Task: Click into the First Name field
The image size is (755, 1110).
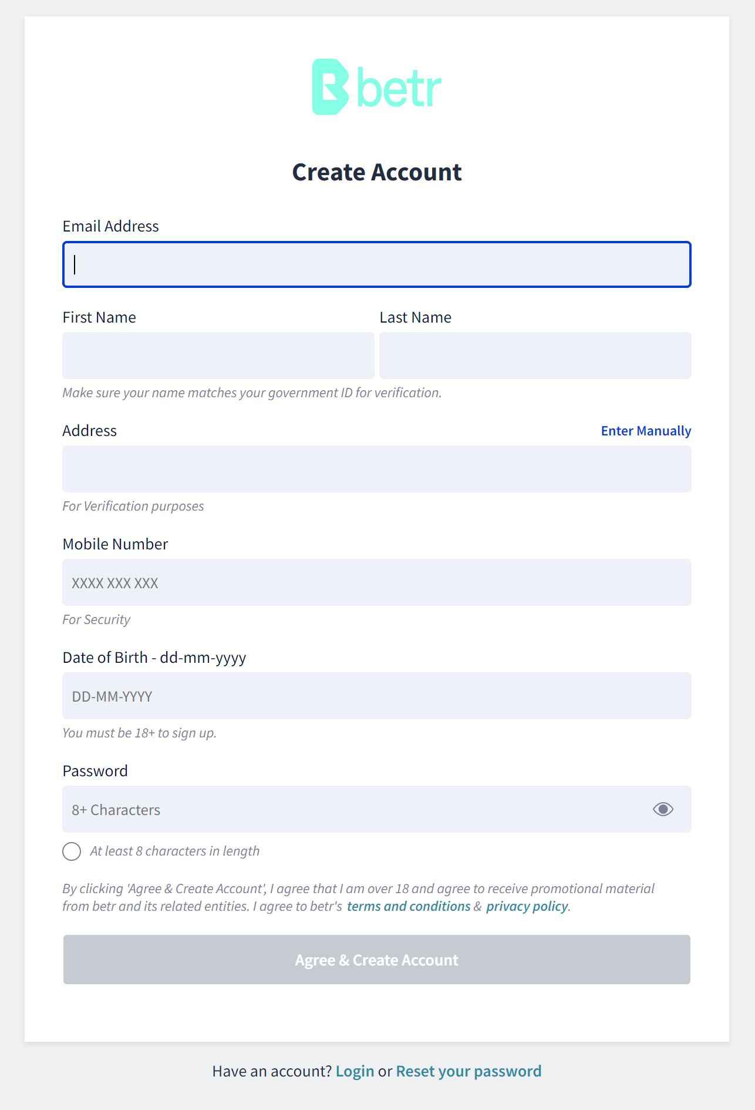Action: [x=218, y=356]
